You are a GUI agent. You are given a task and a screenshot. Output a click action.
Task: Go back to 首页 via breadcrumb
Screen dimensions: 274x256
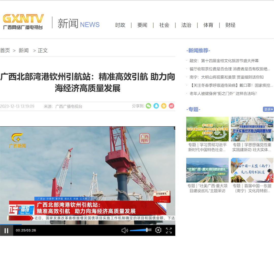point(4,50)
